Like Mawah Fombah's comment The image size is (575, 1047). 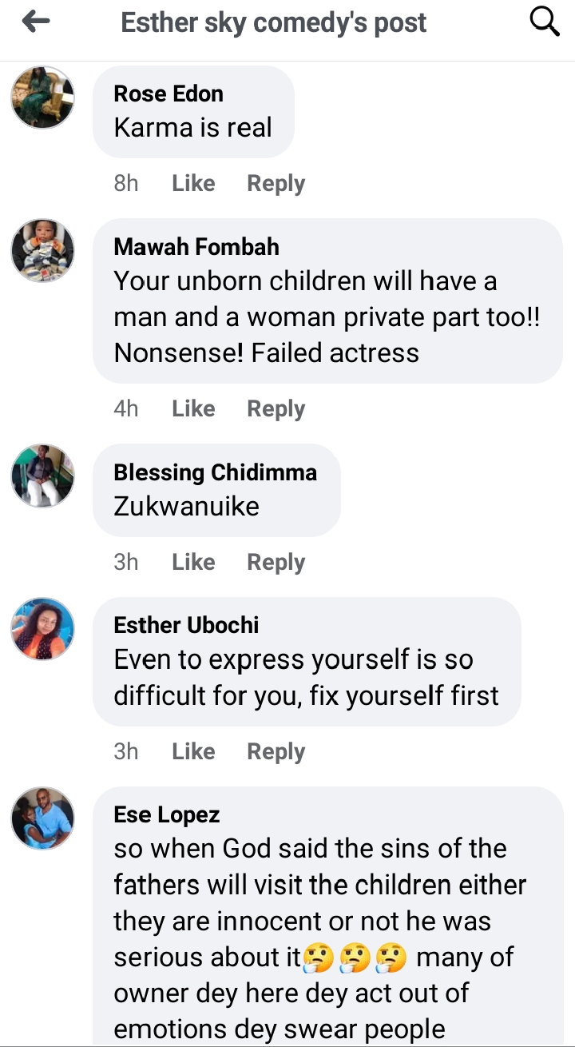[x=193, y=409]
